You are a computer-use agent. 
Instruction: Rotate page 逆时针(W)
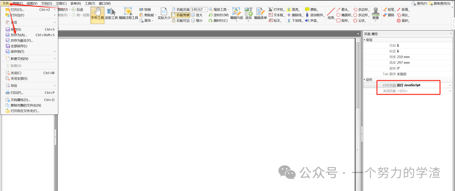pyautogui.click(x=219, y=15)
